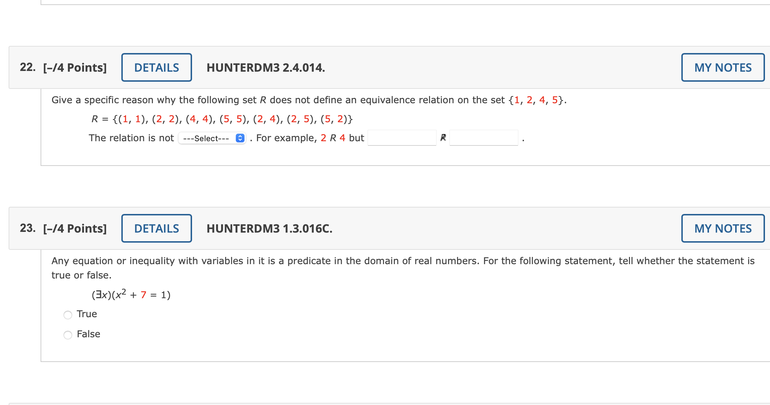Click the equivalence relation prompt text
770x405 pixels.
coord(309,100)
